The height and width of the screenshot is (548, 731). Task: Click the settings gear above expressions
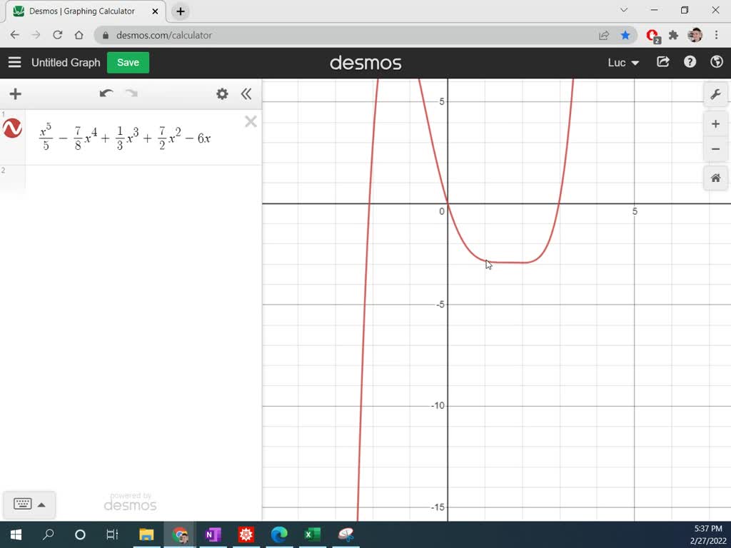click(222, 93)
